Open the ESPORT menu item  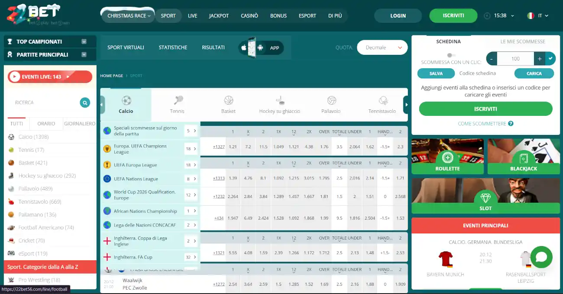pos(307,16)
